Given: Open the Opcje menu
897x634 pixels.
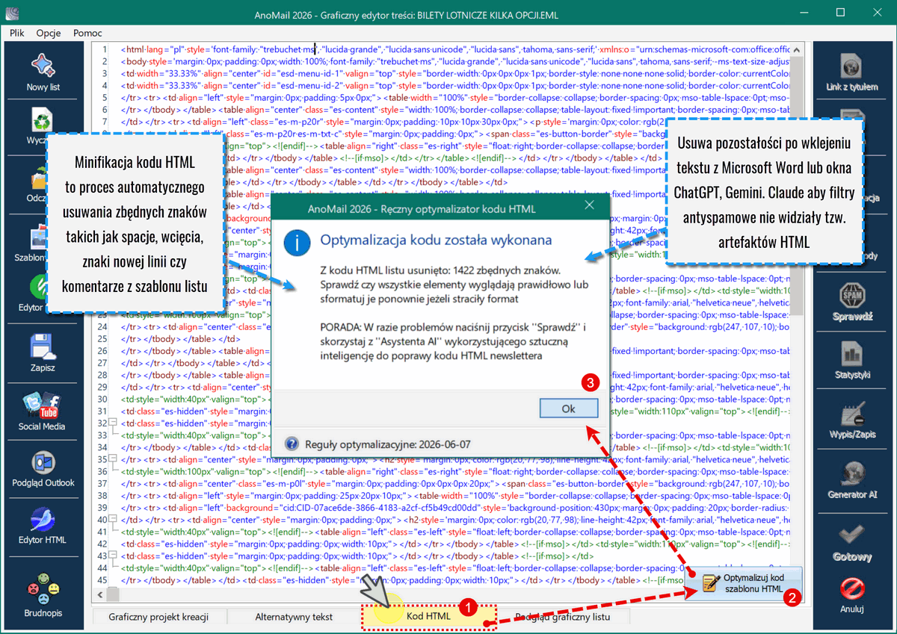Looking at the screenshot, I should [x=49, y=33].
